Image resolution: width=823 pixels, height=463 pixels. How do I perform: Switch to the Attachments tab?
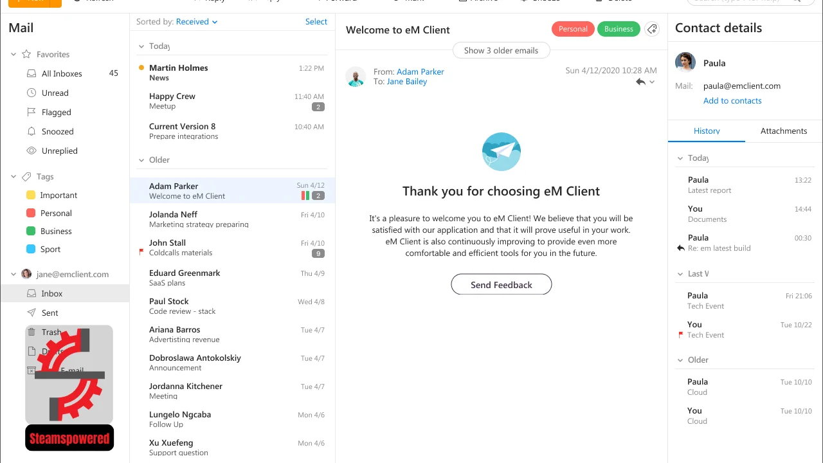[784, 131]
